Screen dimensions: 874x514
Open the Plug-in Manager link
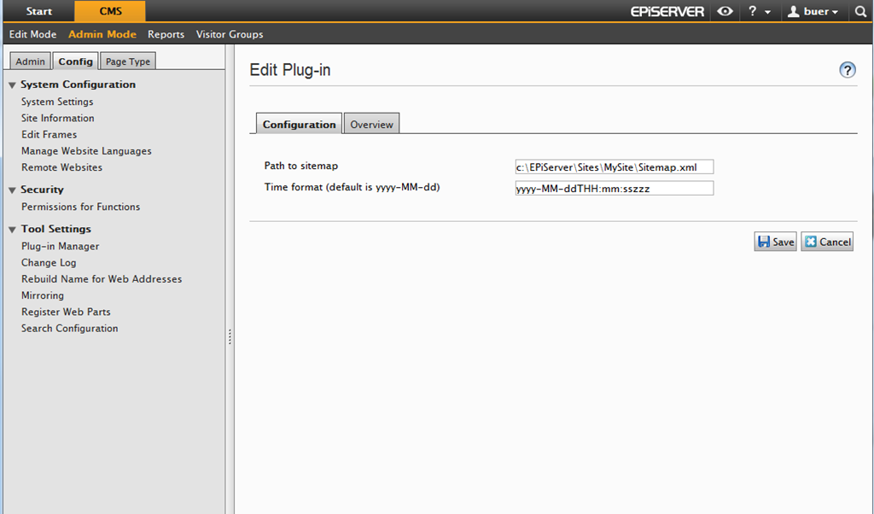[60, 246]
